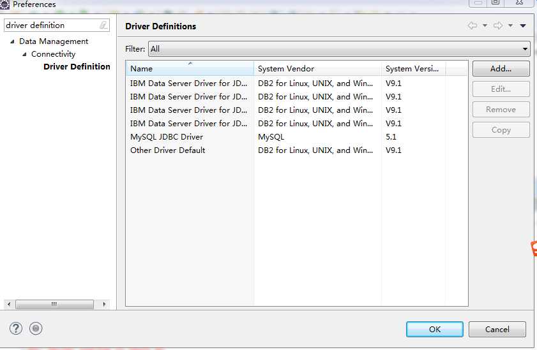
Task: Open the Help question mark icon
Action: tap(16, 328)
